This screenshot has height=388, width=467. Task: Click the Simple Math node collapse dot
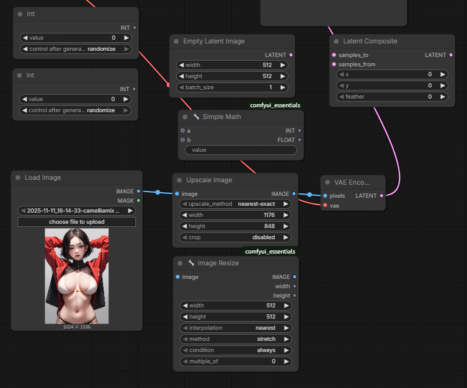point(185,117)
